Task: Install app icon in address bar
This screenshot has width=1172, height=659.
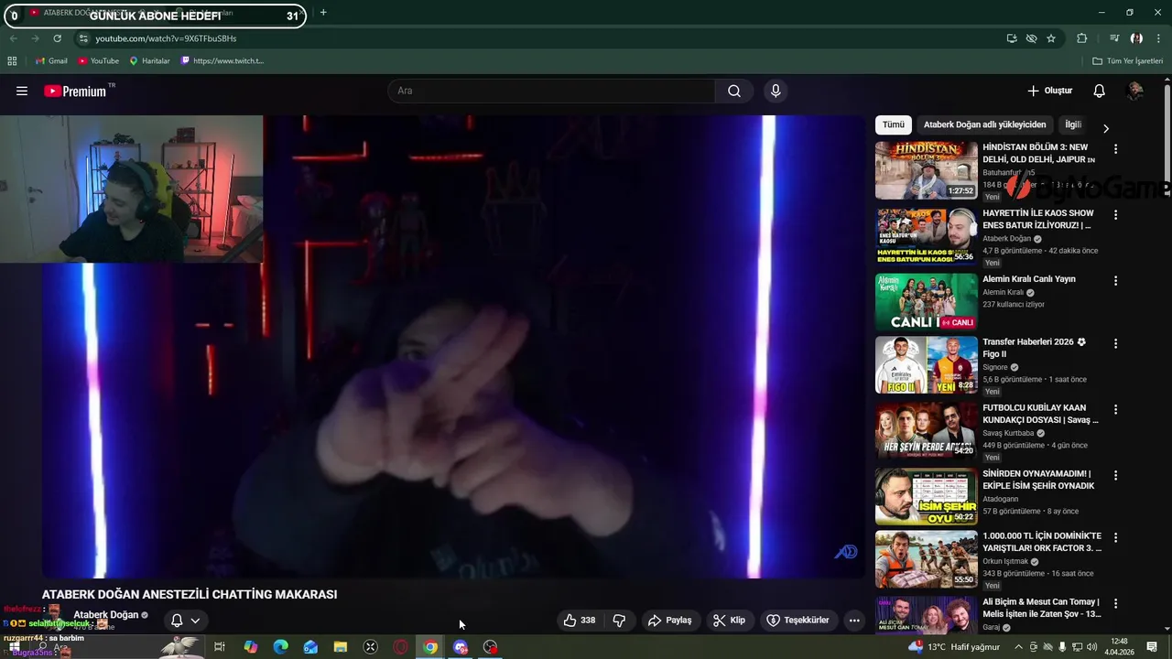Action: coord(1011,38)
